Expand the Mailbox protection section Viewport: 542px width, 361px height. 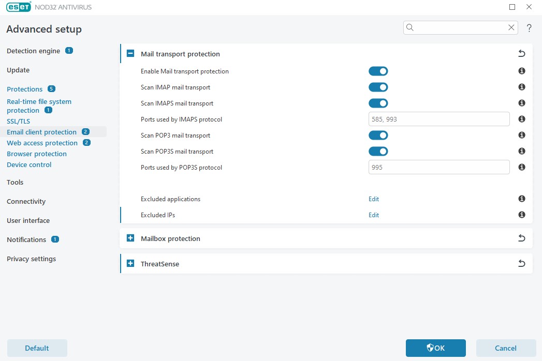(130, 238)
